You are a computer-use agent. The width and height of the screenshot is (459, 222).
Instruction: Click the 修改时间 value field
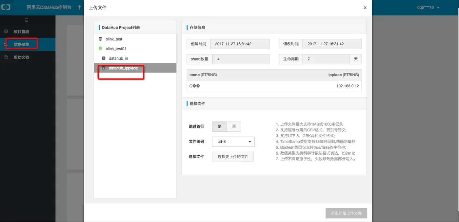click(332, 44)
